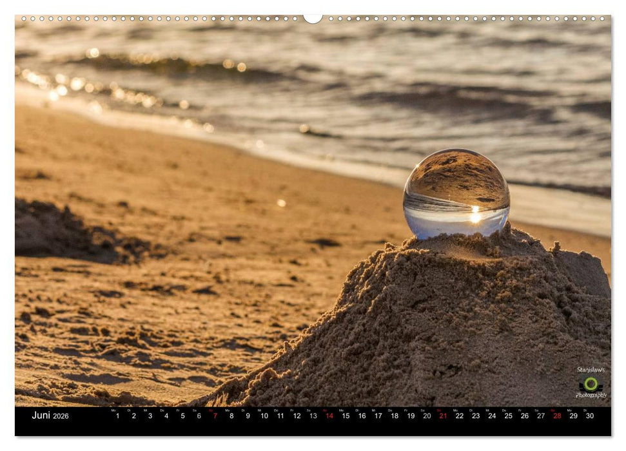The width and height of the screenshot is (626, 451).
Task: Click date 4 in the calendar row
Action: 166,416
